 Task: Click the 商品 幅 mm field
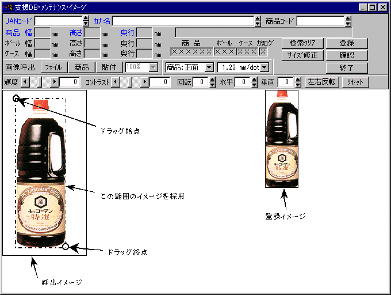pos(43,33)
